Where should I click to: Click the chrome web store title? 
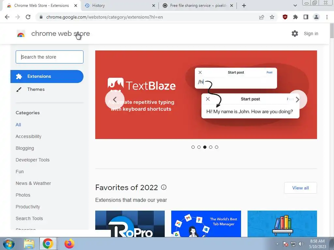coord(60,34)
